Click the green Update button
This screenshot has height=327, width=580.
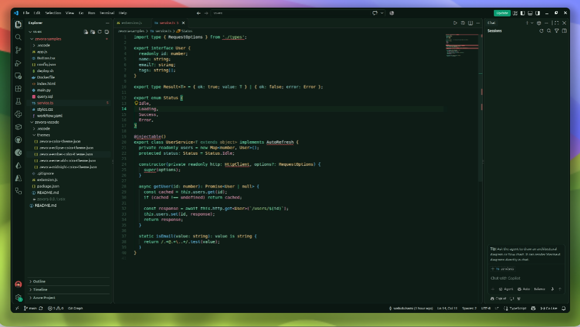(502, 13)
